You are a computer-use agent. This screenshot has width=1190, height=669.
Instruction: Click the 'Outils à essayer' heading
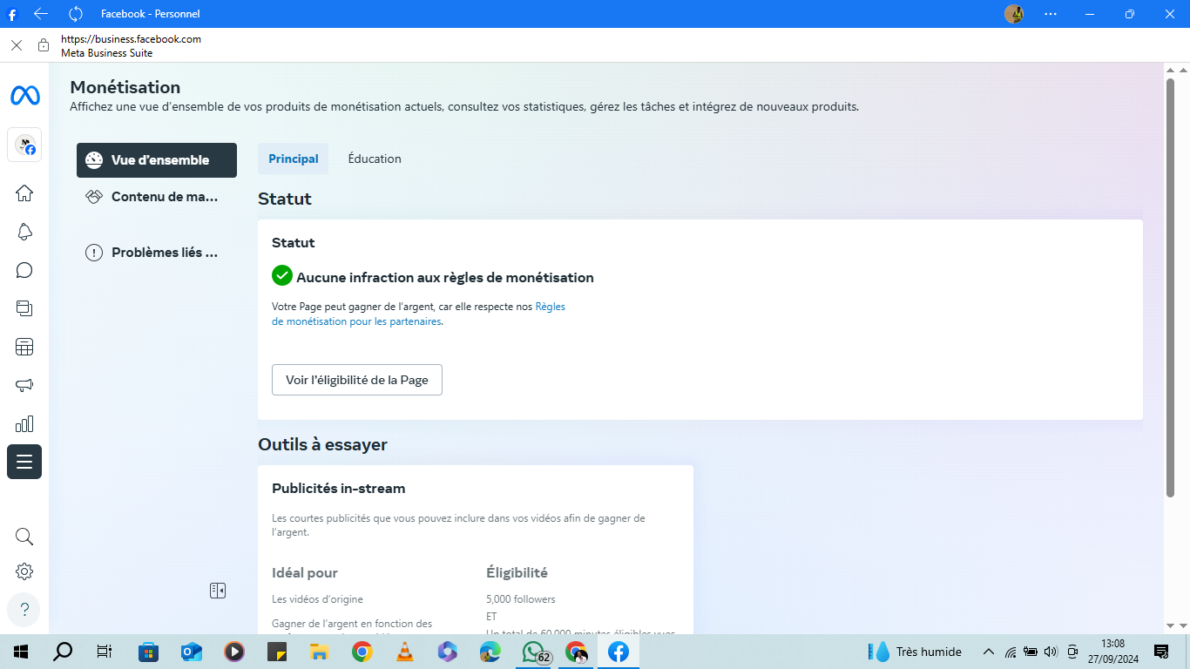(x=322, y=444)
